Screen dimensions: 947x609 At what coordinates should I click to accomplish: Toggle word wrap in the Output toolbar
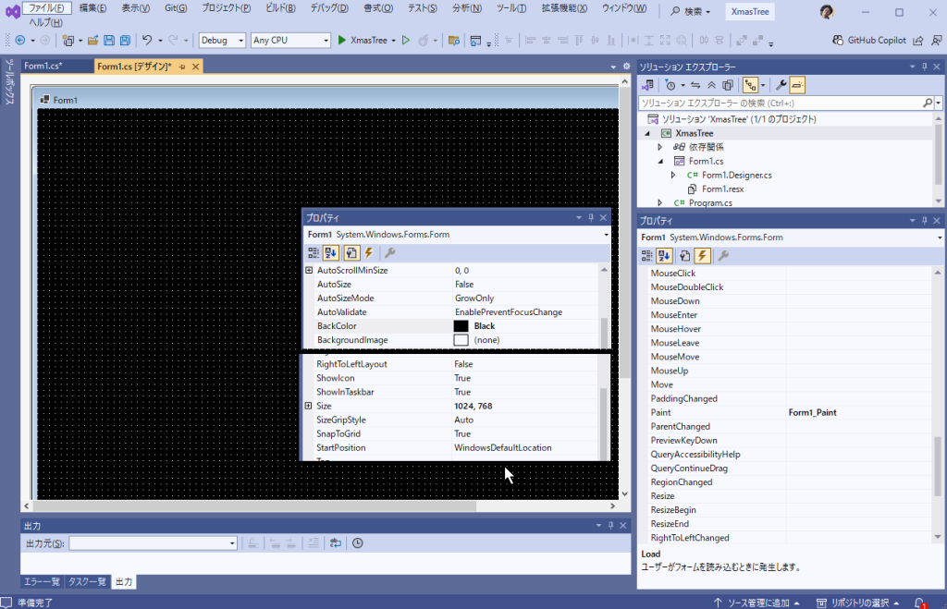point(335,543)
